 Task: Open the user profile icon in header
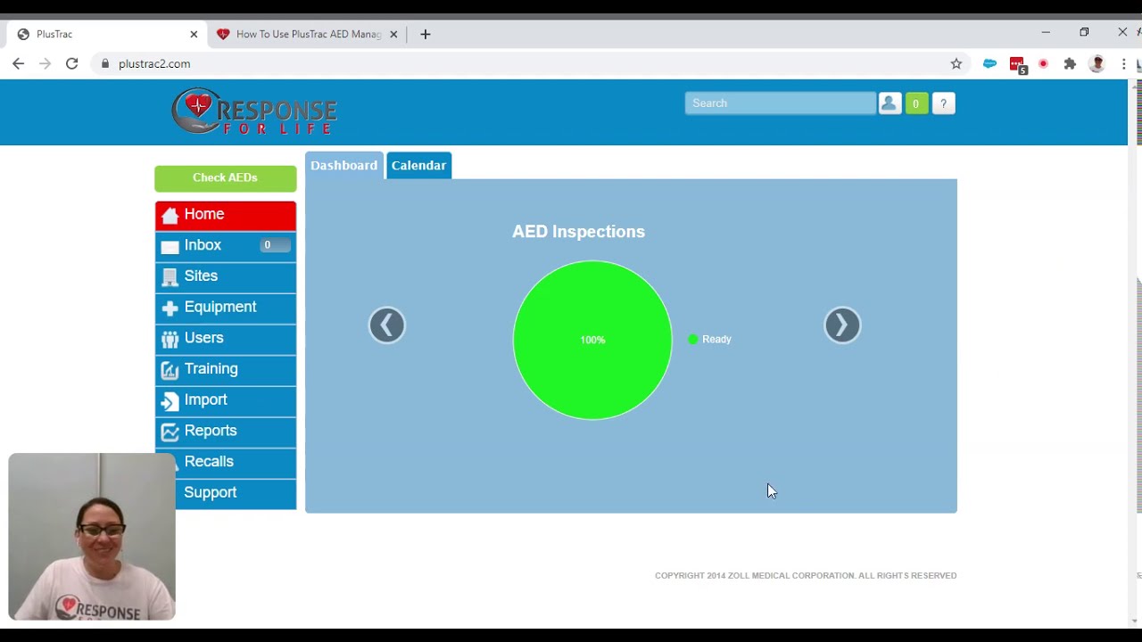point(890,103)
